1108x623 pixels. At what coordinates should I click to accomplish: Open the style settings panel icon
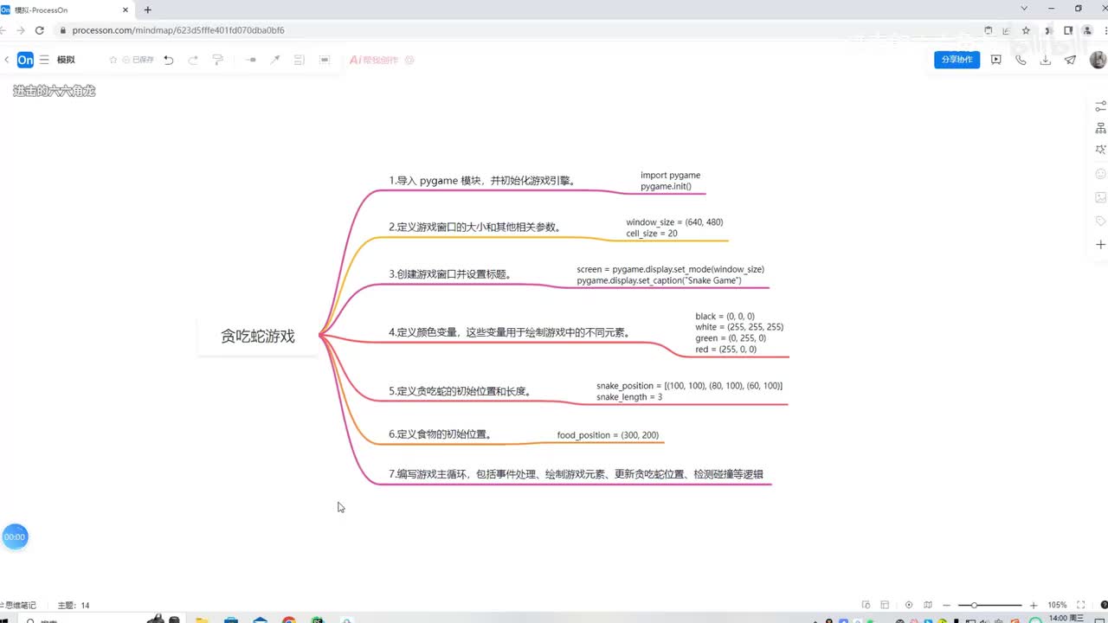point(1101,106)
